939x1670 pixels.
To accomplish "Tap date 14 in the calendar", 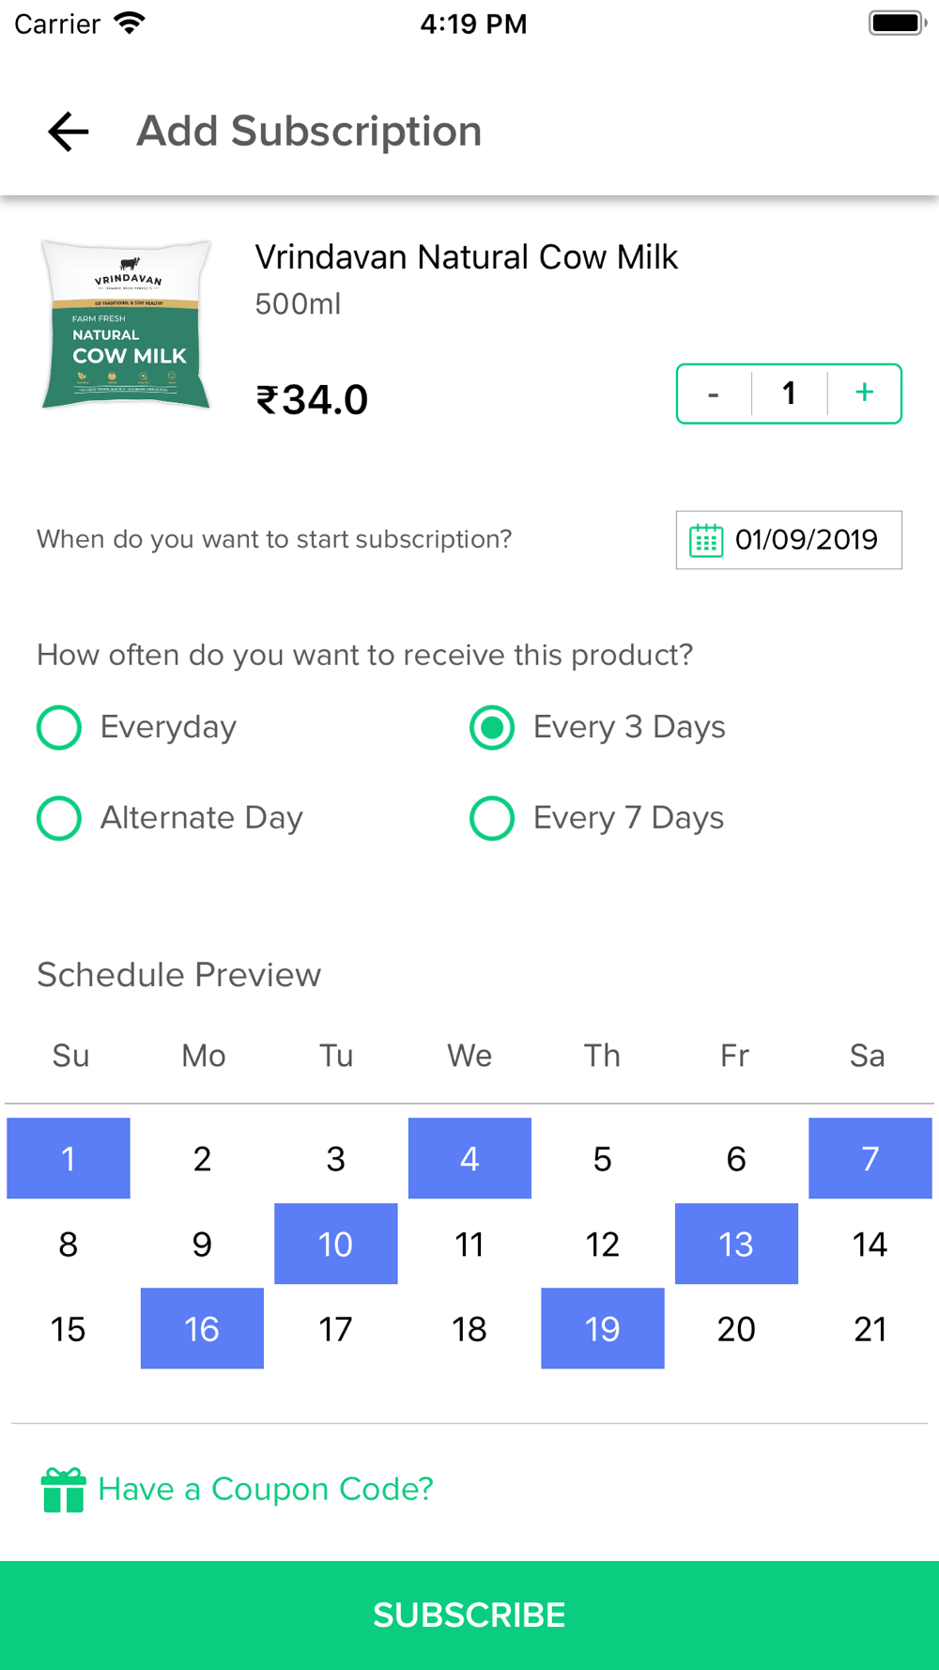I will point(870,1244).
